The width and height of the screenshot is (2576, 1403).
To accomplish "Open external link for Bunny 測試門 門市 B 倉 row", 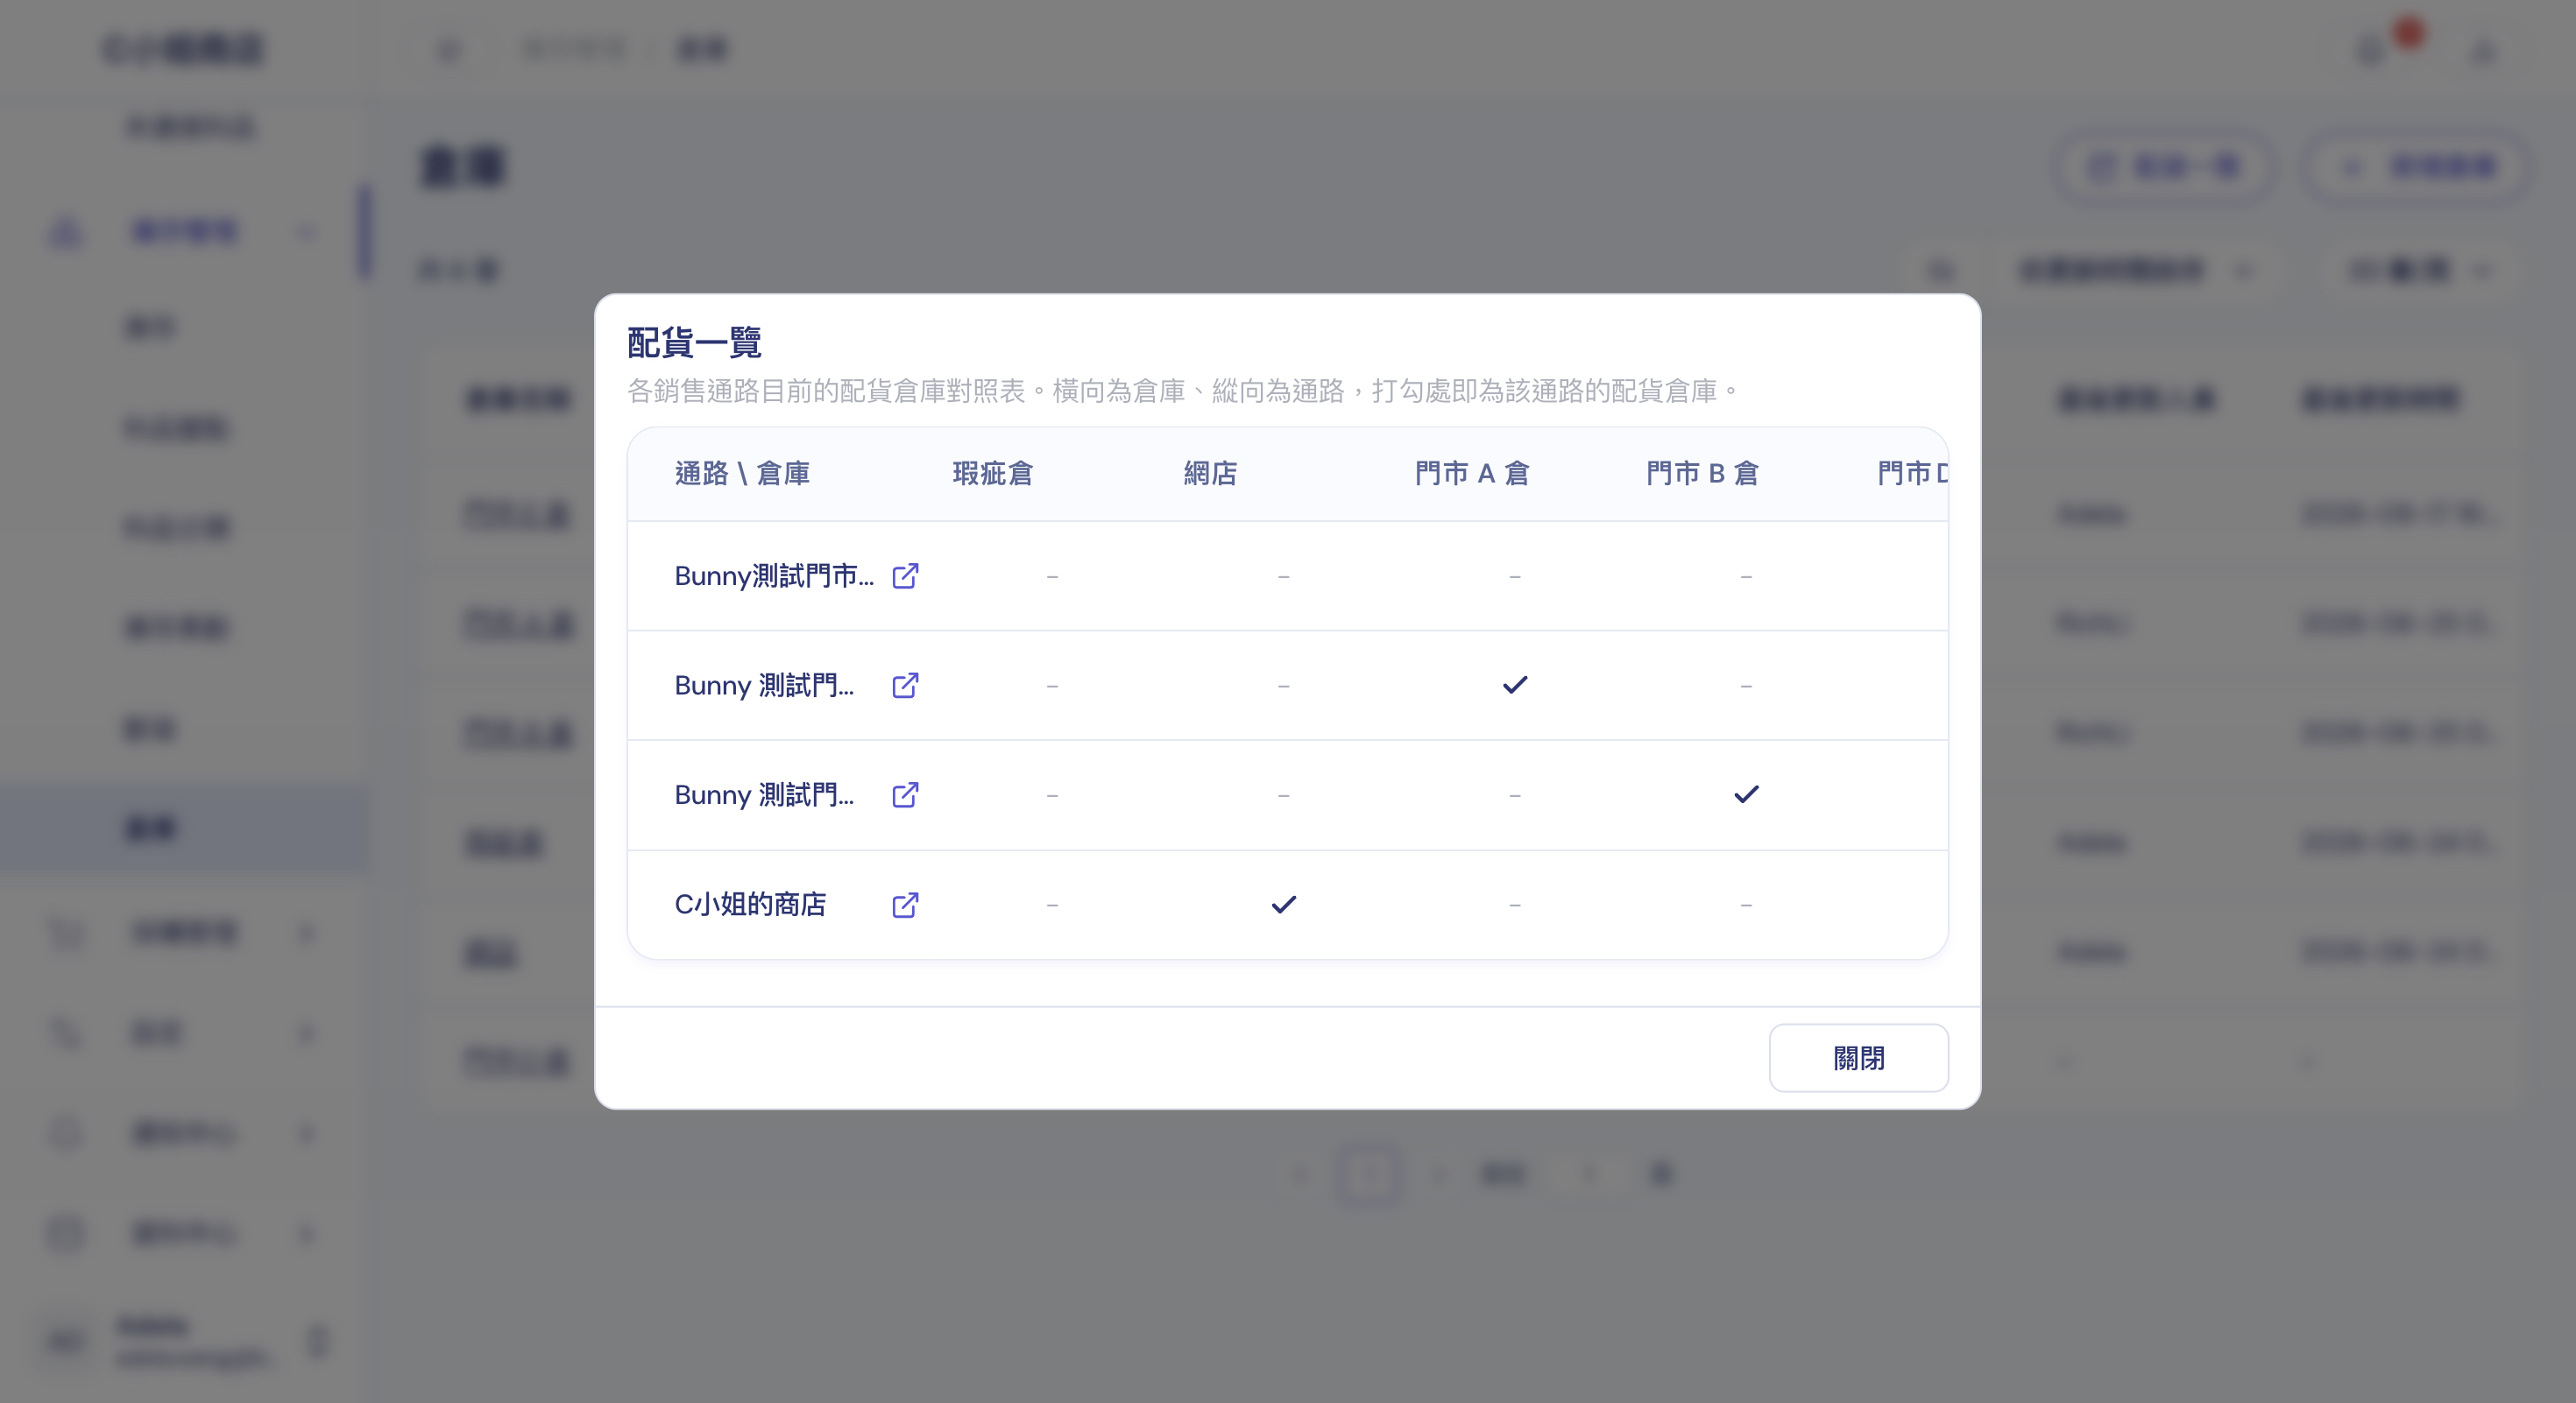I will (905, 795).
